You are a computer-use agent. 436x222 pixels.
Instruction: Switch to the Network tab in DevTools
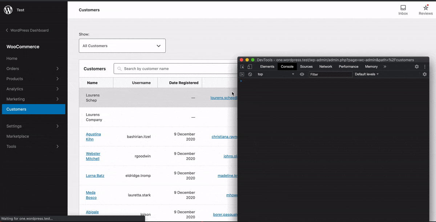pyautogui.click(x=326, y=66)
